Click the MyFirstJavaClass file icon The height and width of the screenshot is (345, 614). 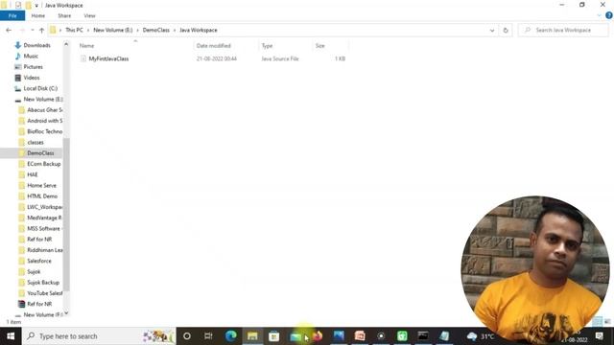coord(83,58)
